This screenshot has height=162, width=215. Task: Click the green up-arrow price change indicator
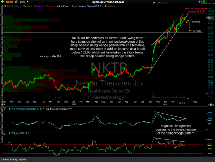click(x=199, y=2)
